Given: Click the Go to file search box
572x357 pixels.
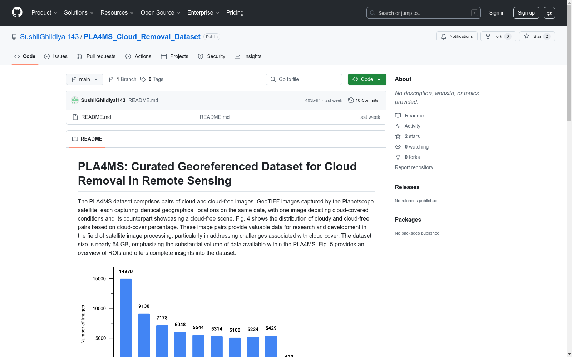Looking at the screenshot, I should click(x=304, y=79).
